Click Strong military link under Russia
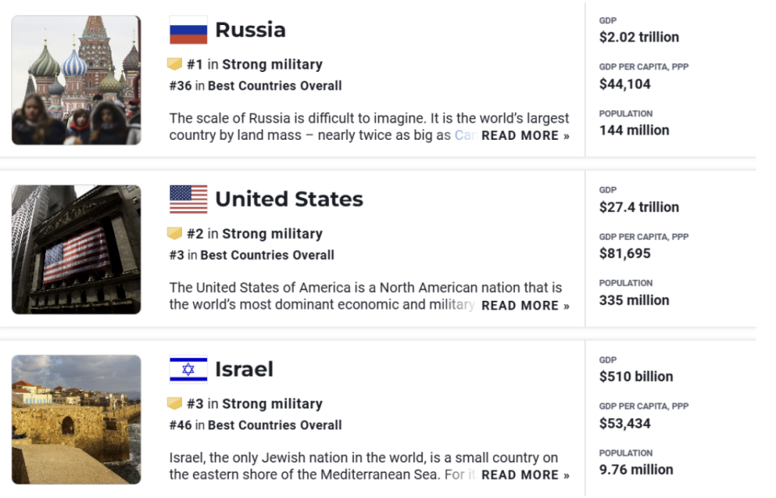The height and width of the screenshot is (498, 776). click(x=272, y=65)
